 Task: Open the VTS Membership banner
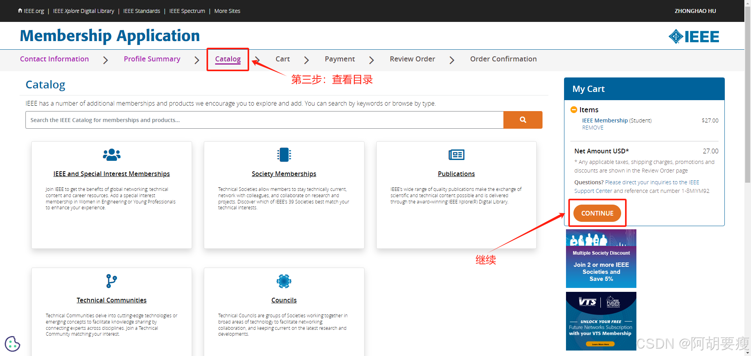(601, 321)
